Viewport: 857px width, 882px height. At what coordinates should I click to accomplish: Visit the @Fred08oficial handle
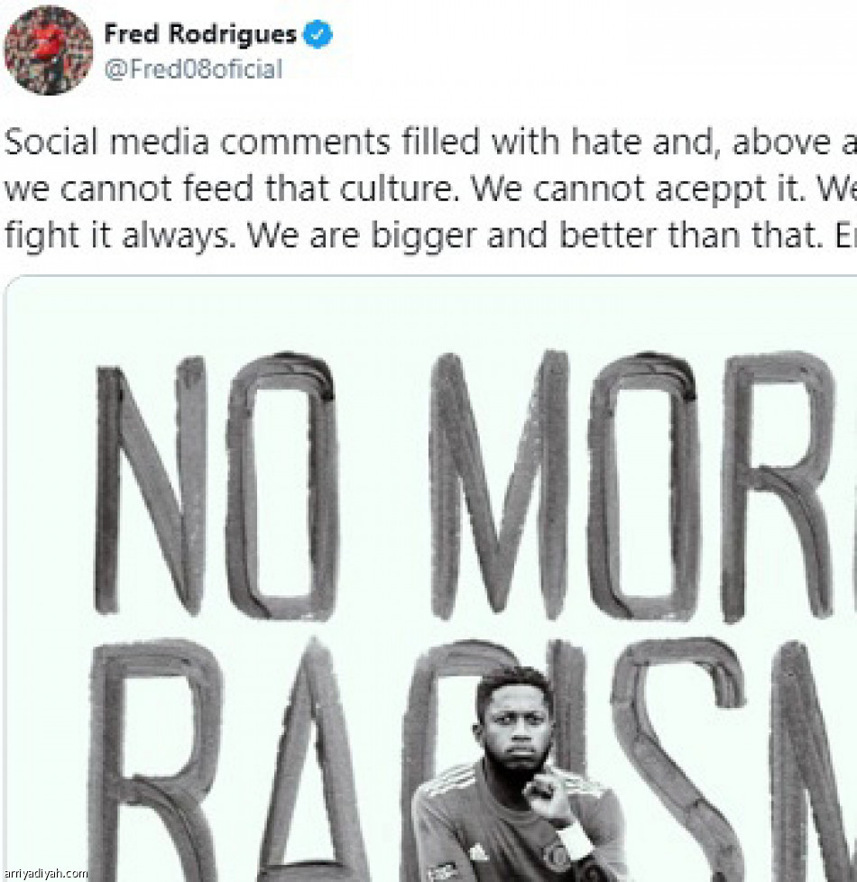click(x=193, y=69)
